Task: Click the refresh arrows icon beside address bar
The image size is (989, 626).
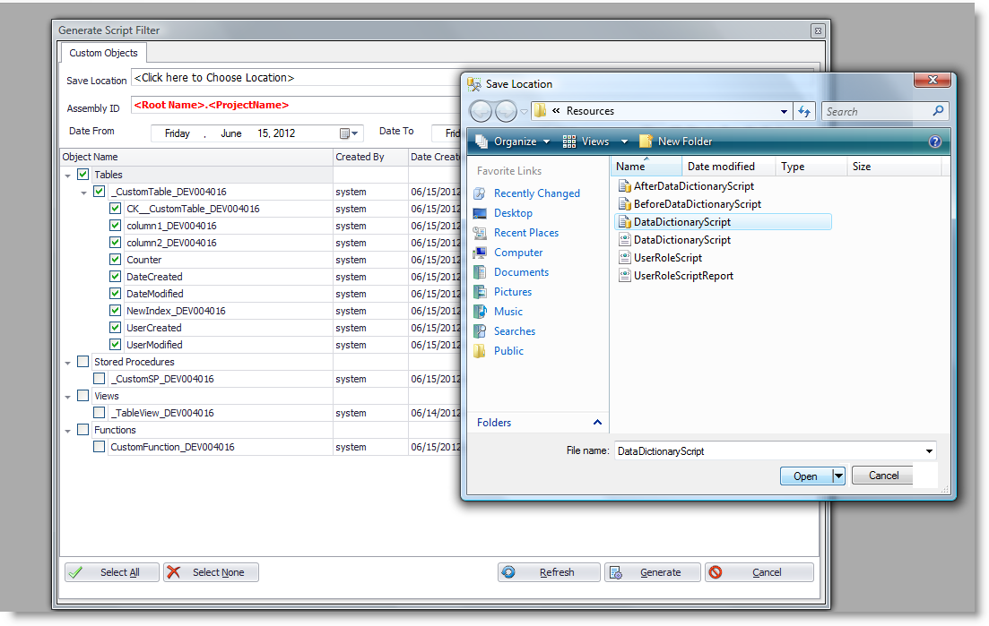Action: click(x=803, y=111)
